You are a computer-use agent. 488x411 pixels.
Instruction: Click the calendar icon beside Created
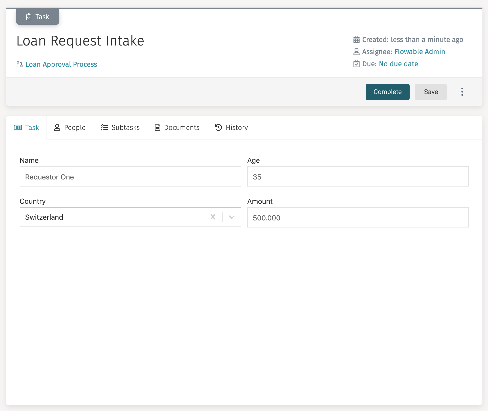[357, 39]
